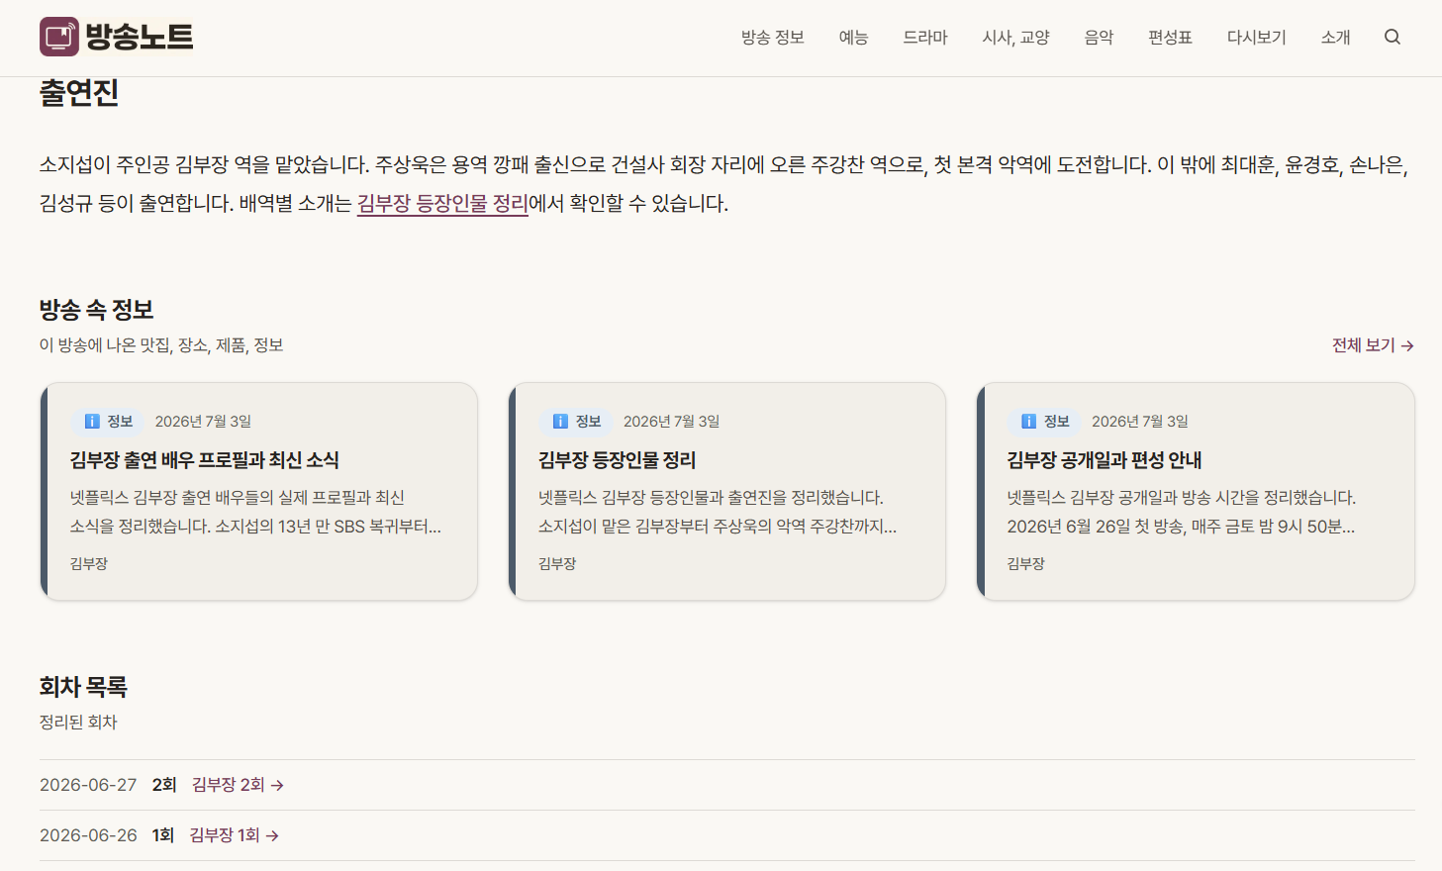Screen dimensions: 1442x871
Task: Click 정보 badge on 공개일과 편성 안내 card
Action: click(x=1044, y=422)
